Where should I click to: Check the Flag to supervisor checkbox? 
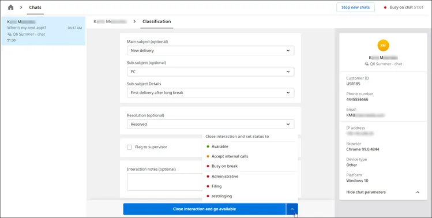coord(129,147)
